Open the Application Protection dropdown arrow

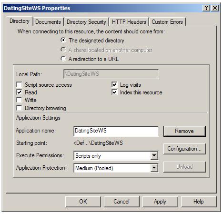[x=154, y=168]
